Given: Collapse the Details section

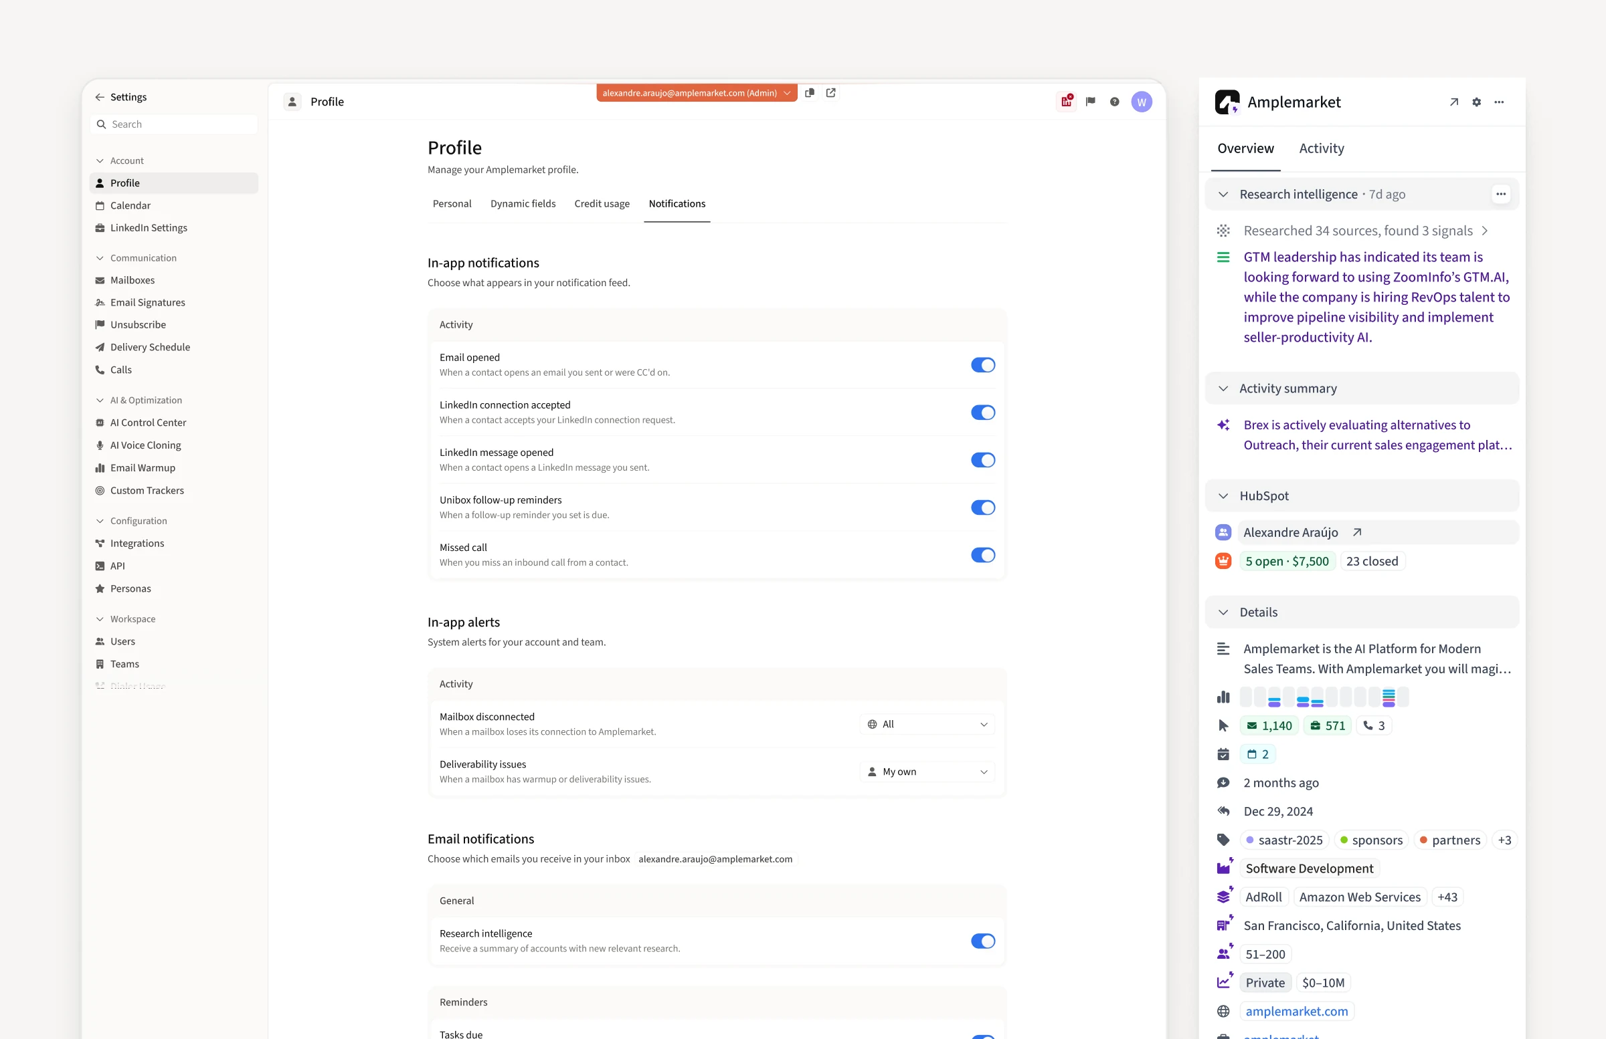Looking at the screenshot, I should [x=1223, y=612].
